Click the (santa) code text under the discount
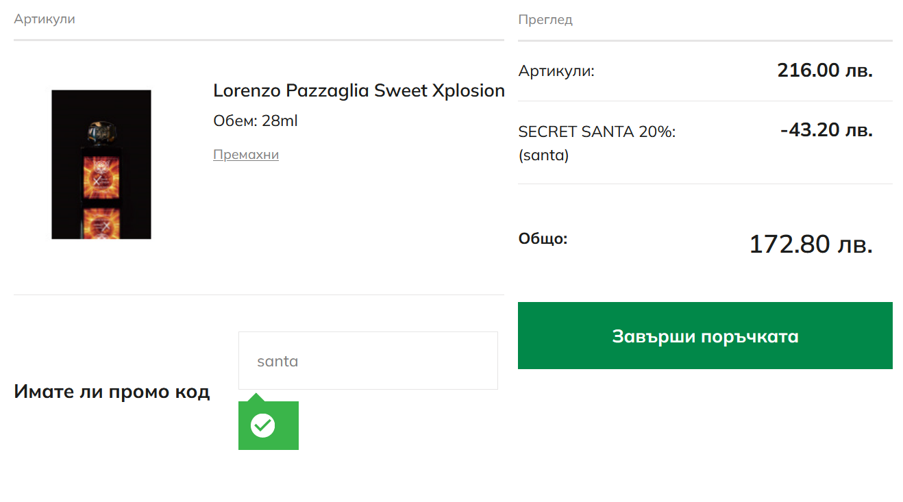Image resolution: width=903 pixels, height=502 pixels. tap(544, 155)
